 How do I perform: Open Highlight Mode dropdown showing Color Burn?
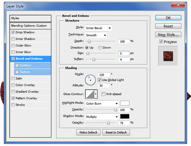102,103
